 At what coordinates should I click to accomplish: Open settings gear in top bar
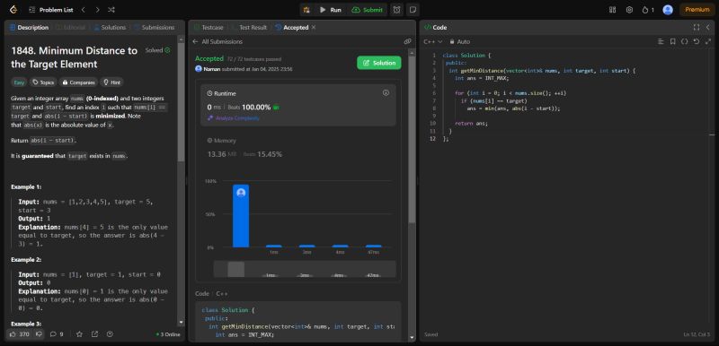click(630, 10)
